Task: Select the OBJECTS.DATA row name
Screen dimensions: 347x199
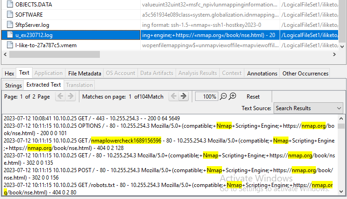Action: 33,5
